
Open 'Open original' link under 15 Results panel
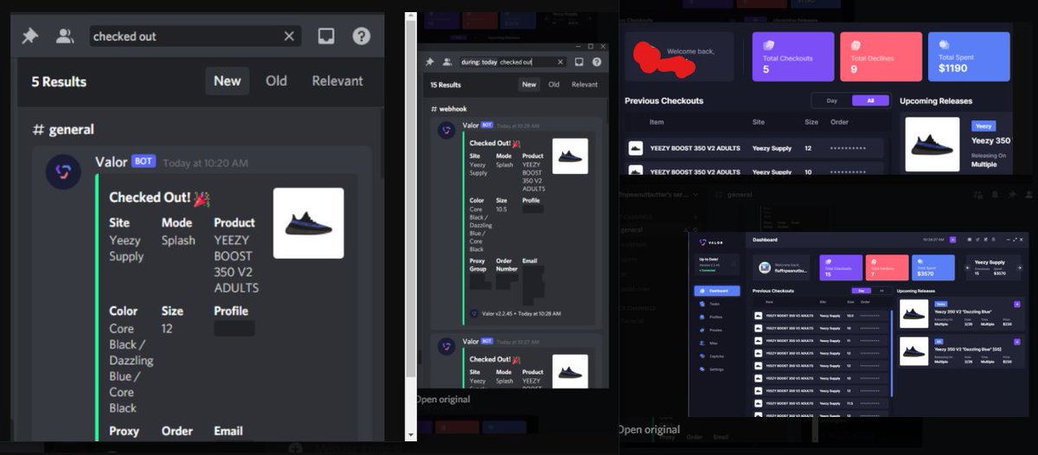(443, 400)
